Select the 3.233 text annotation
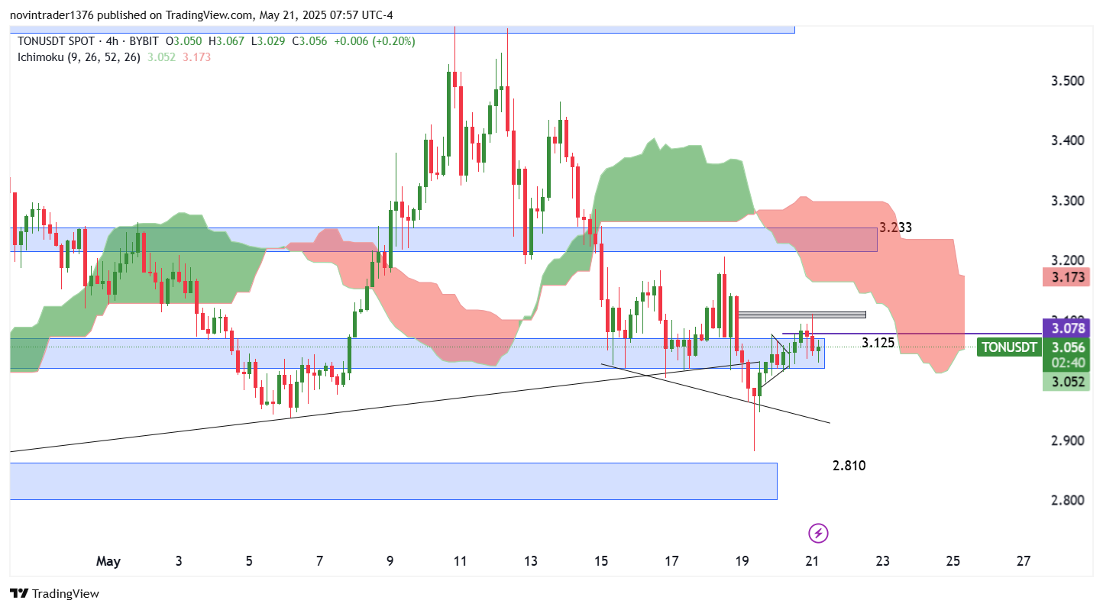Image resolution: width=1103 pixels, height=610 pixels. click(x=894, y=228)
